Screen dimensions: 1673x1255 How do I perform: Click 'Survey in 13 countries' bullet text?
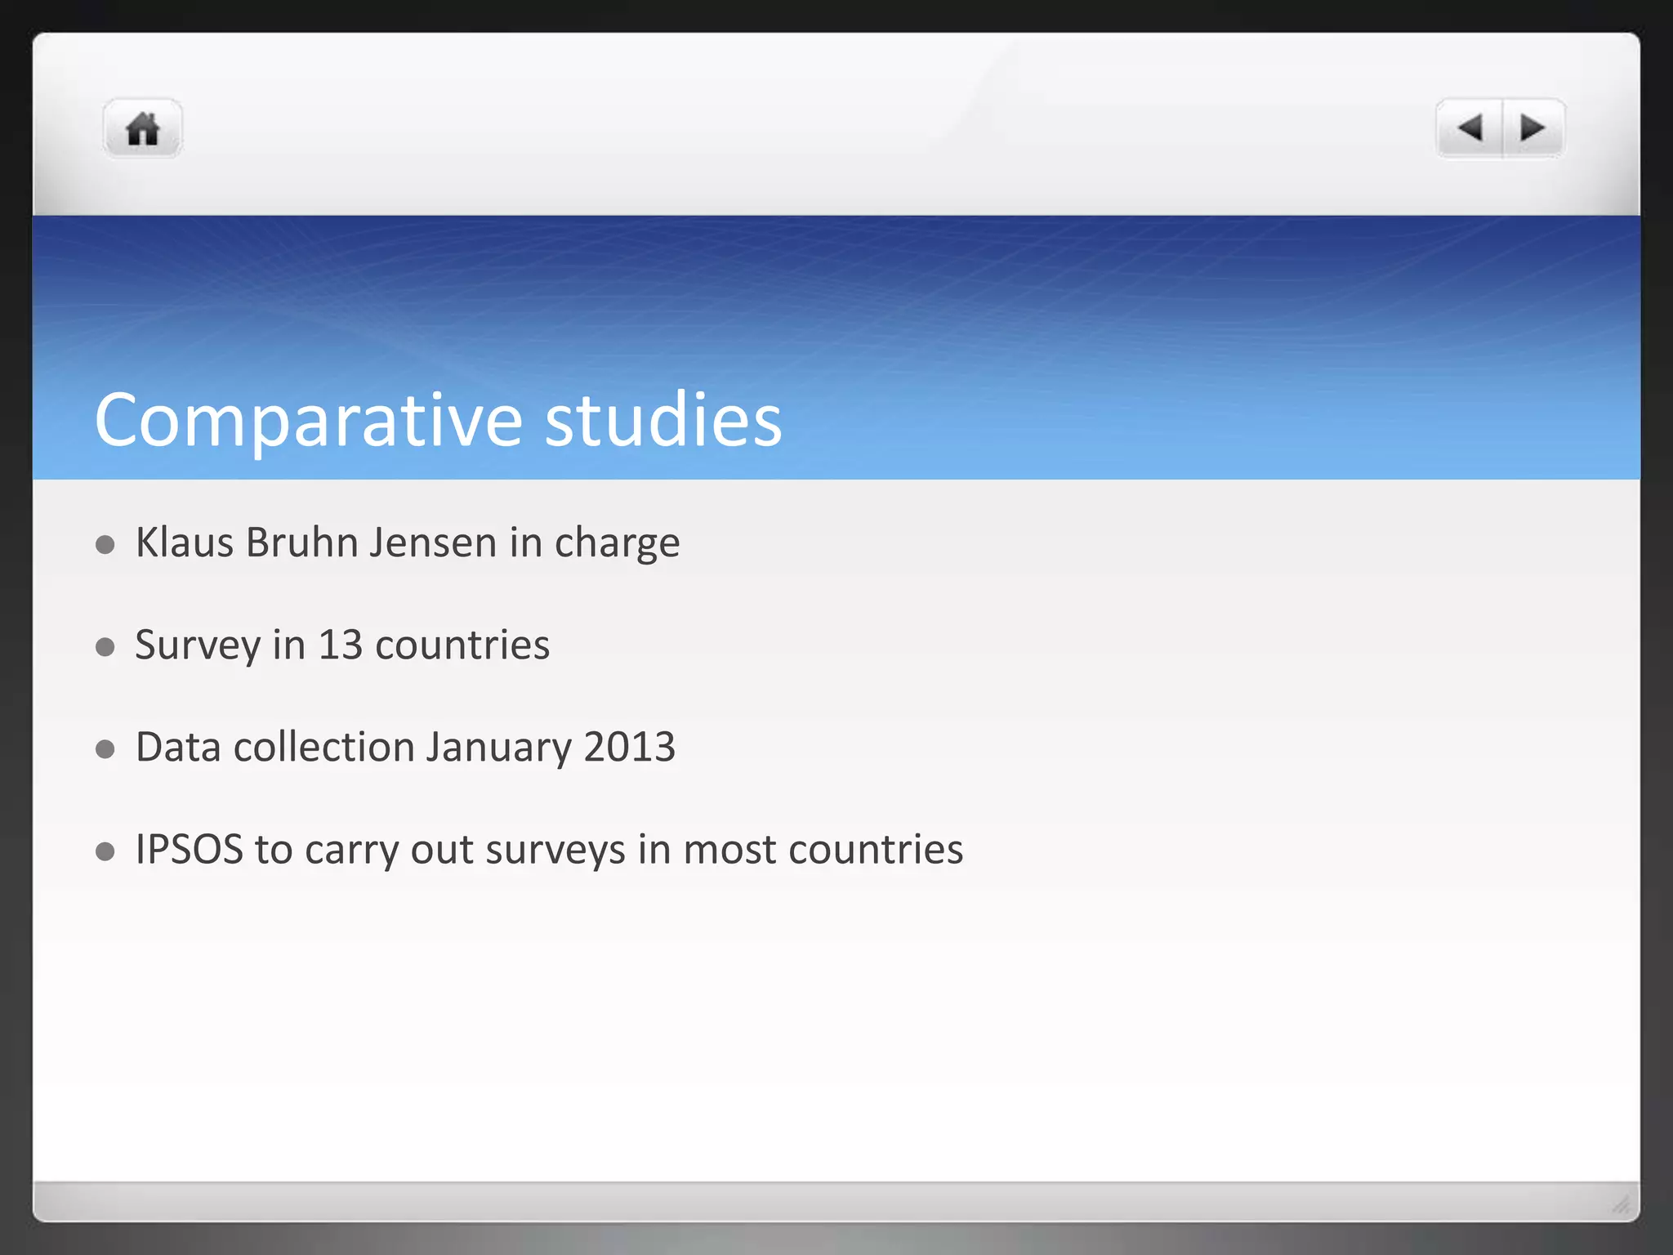pos(342,645)
